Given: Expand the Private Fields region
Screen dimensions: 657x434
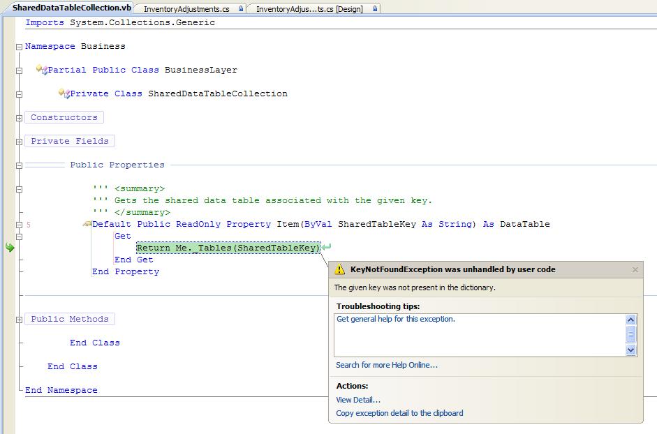Looking at the screenshot, I should pyautogui.click(x=19, y=142).
